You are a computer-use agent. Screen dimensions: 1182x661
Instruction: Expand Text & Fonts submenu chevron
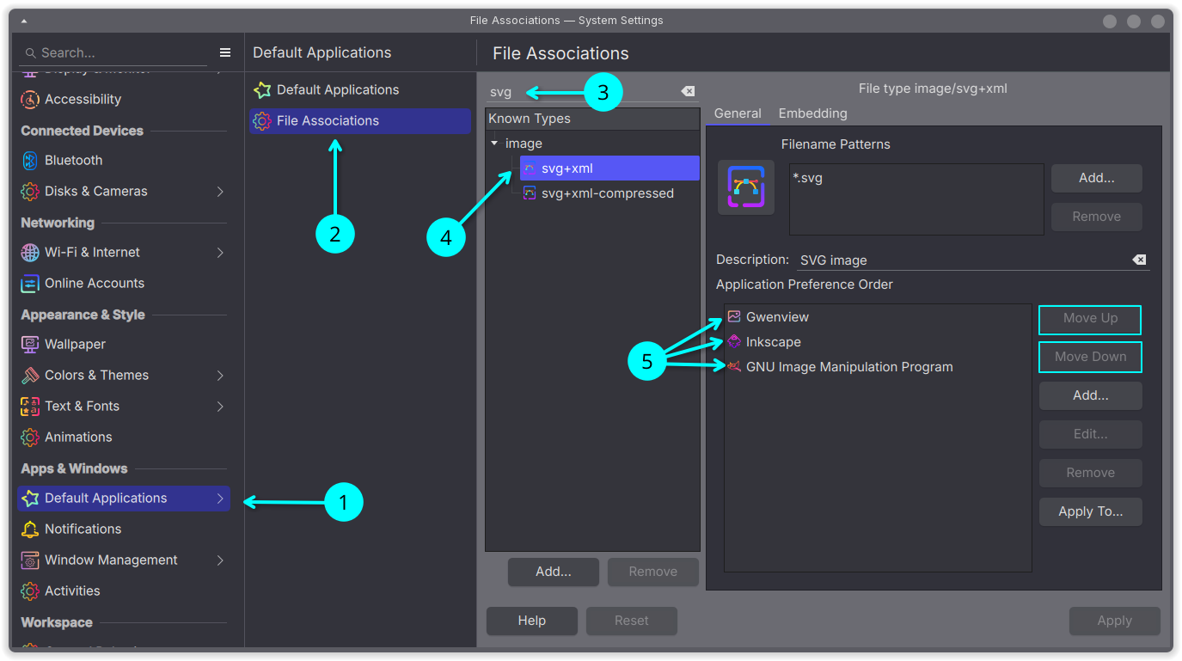220,407
